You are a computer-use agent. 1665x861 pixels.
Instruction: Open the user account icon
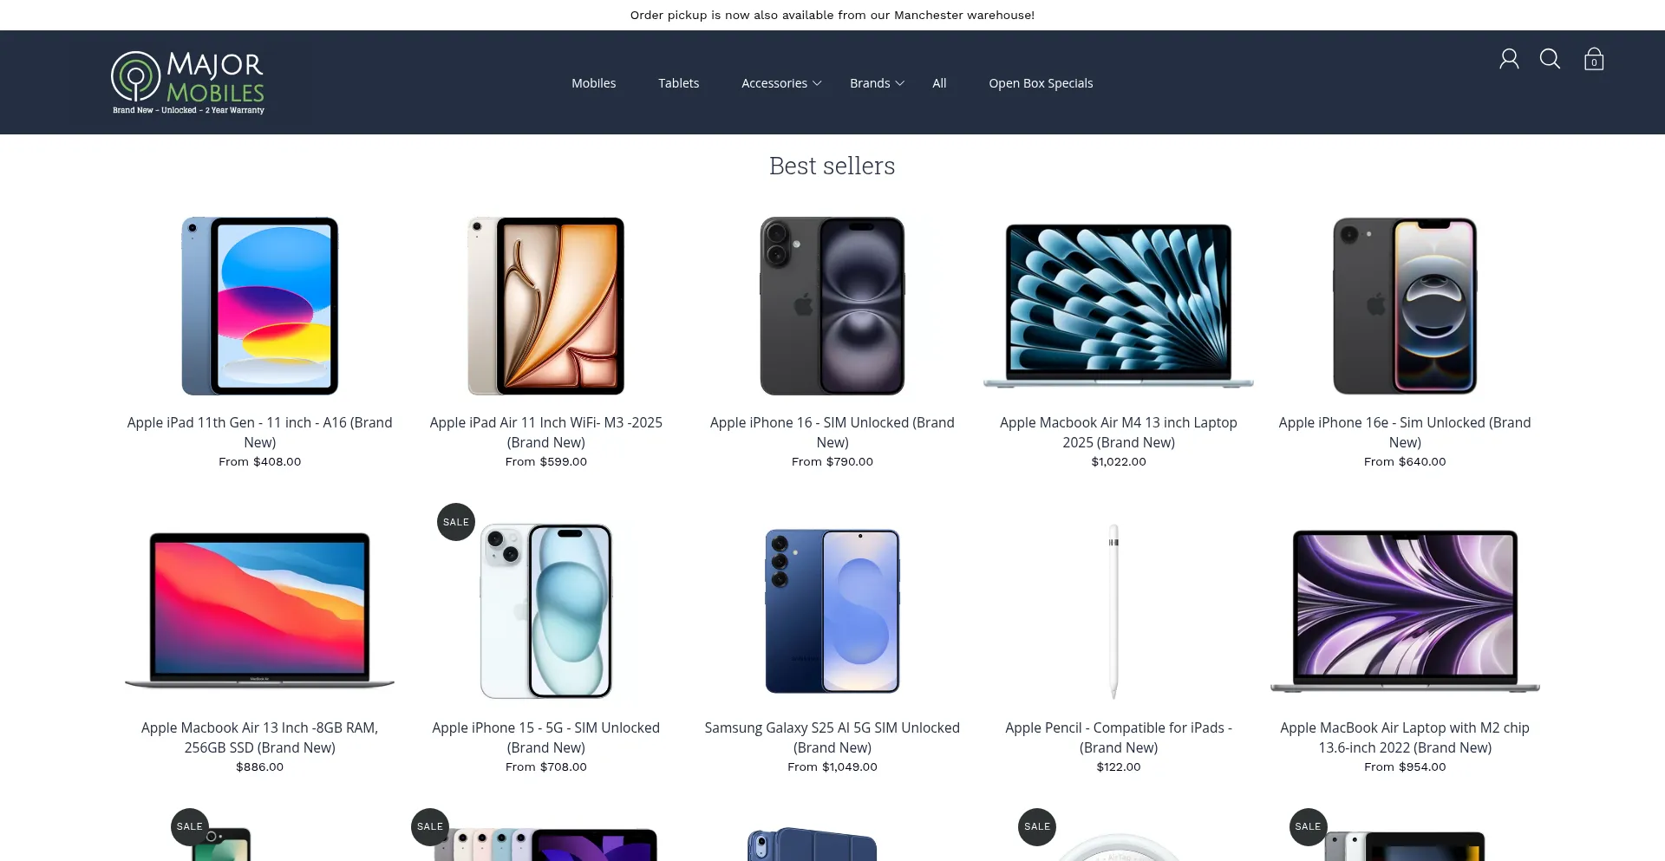(1509, 59)
